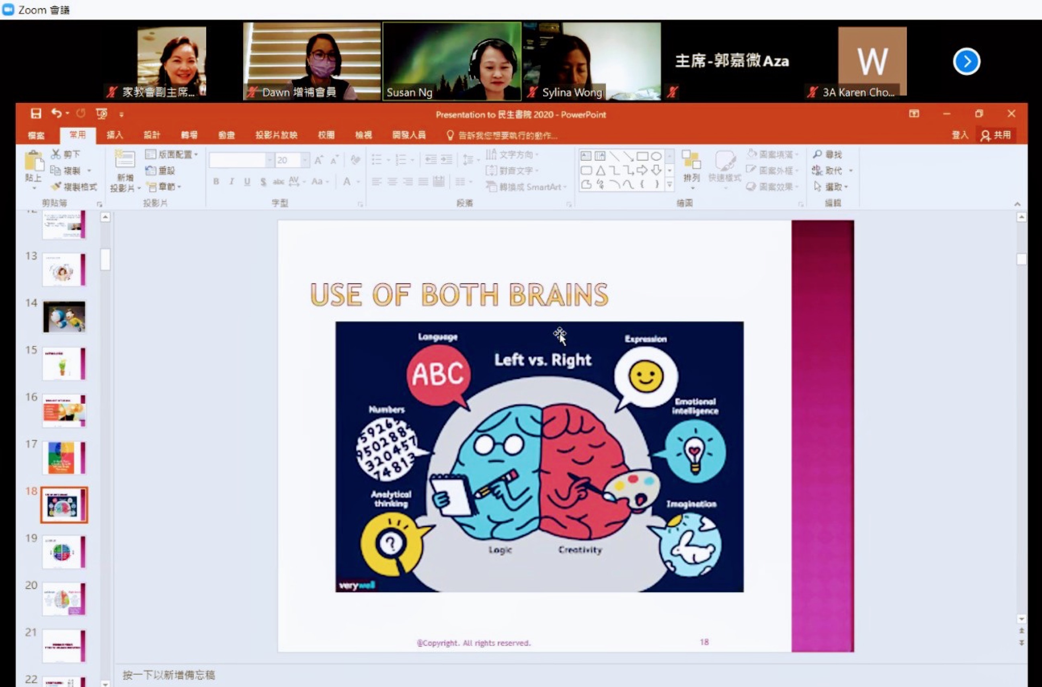Image resolution: width=1042 pixels, height=687 pixels.
Task: Click Replace (取代) button
Action: [832, 170]
